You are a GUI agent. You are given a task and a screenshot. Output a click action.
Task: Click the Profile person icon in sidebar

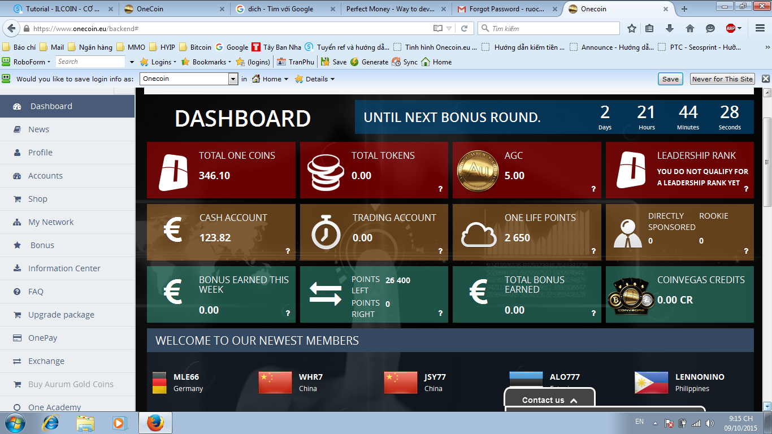tap(17, 153)
